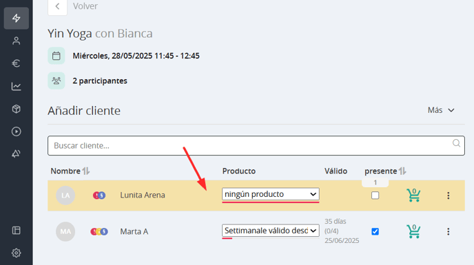Uncheck the present box for Marta A
Viewport: 474px width, 265px height.
click(x=375, y=231)
